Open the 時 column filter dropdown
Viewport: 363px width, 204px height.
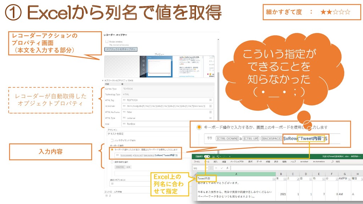point(324,179)
